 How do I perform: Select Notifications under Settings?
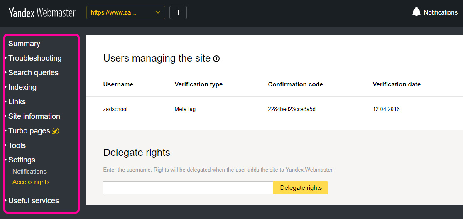tap(29, 172)
